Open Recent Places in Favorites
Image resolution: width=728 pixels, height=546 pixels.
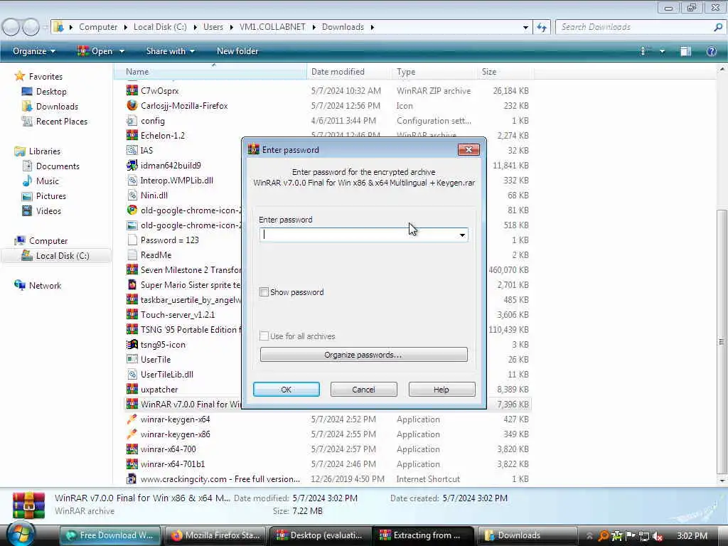pos(61,121)
